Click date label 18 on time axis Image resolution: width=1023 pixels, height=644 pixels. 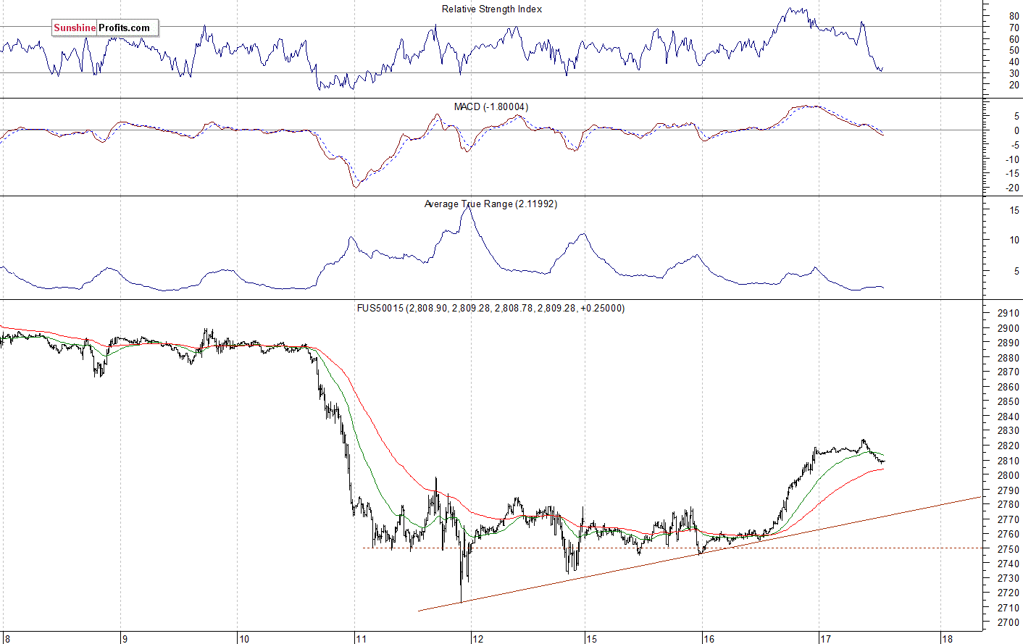point(947,639)
